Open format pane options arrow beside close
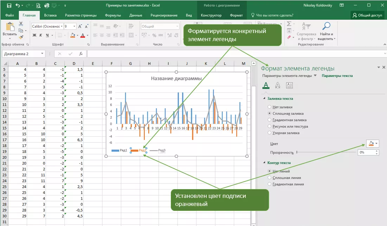The image size is (387, 226). click(x=379, y=67)
